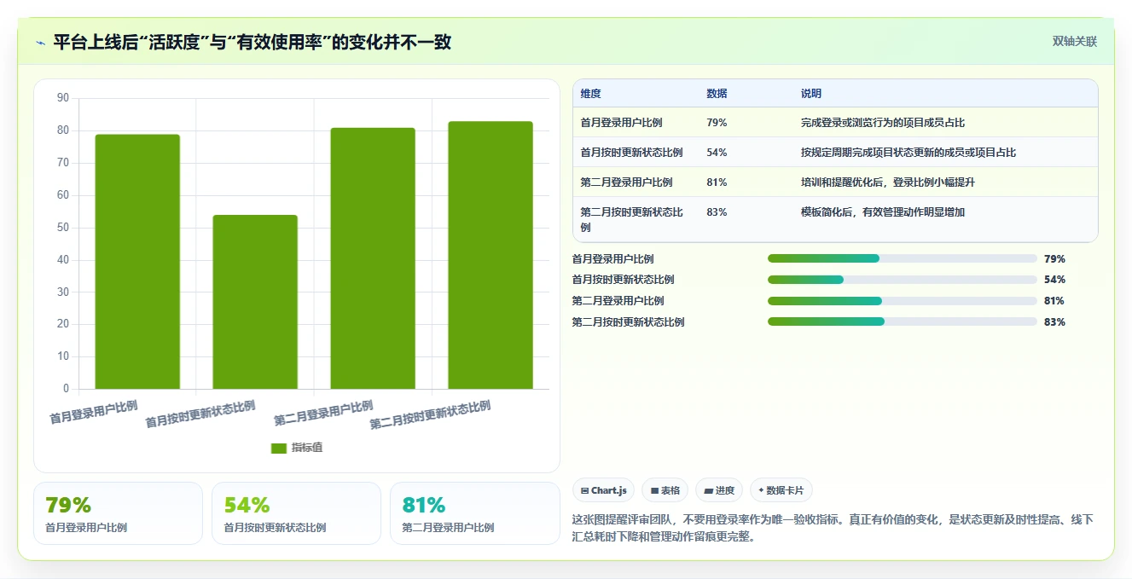Click the lightning icon beside the title
The width and height of the screenshot is (1132, 579).
(x=40, y=42)
